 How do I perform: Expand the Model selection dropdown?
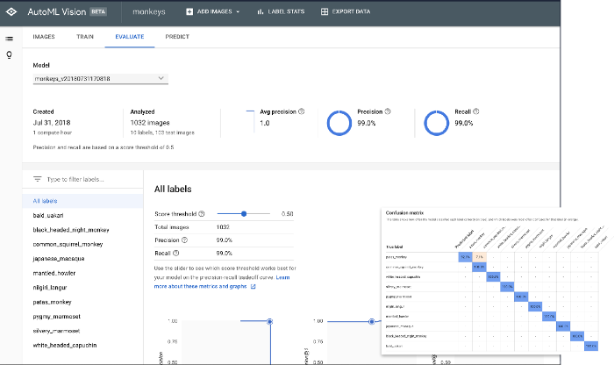(x=101, y=78)
